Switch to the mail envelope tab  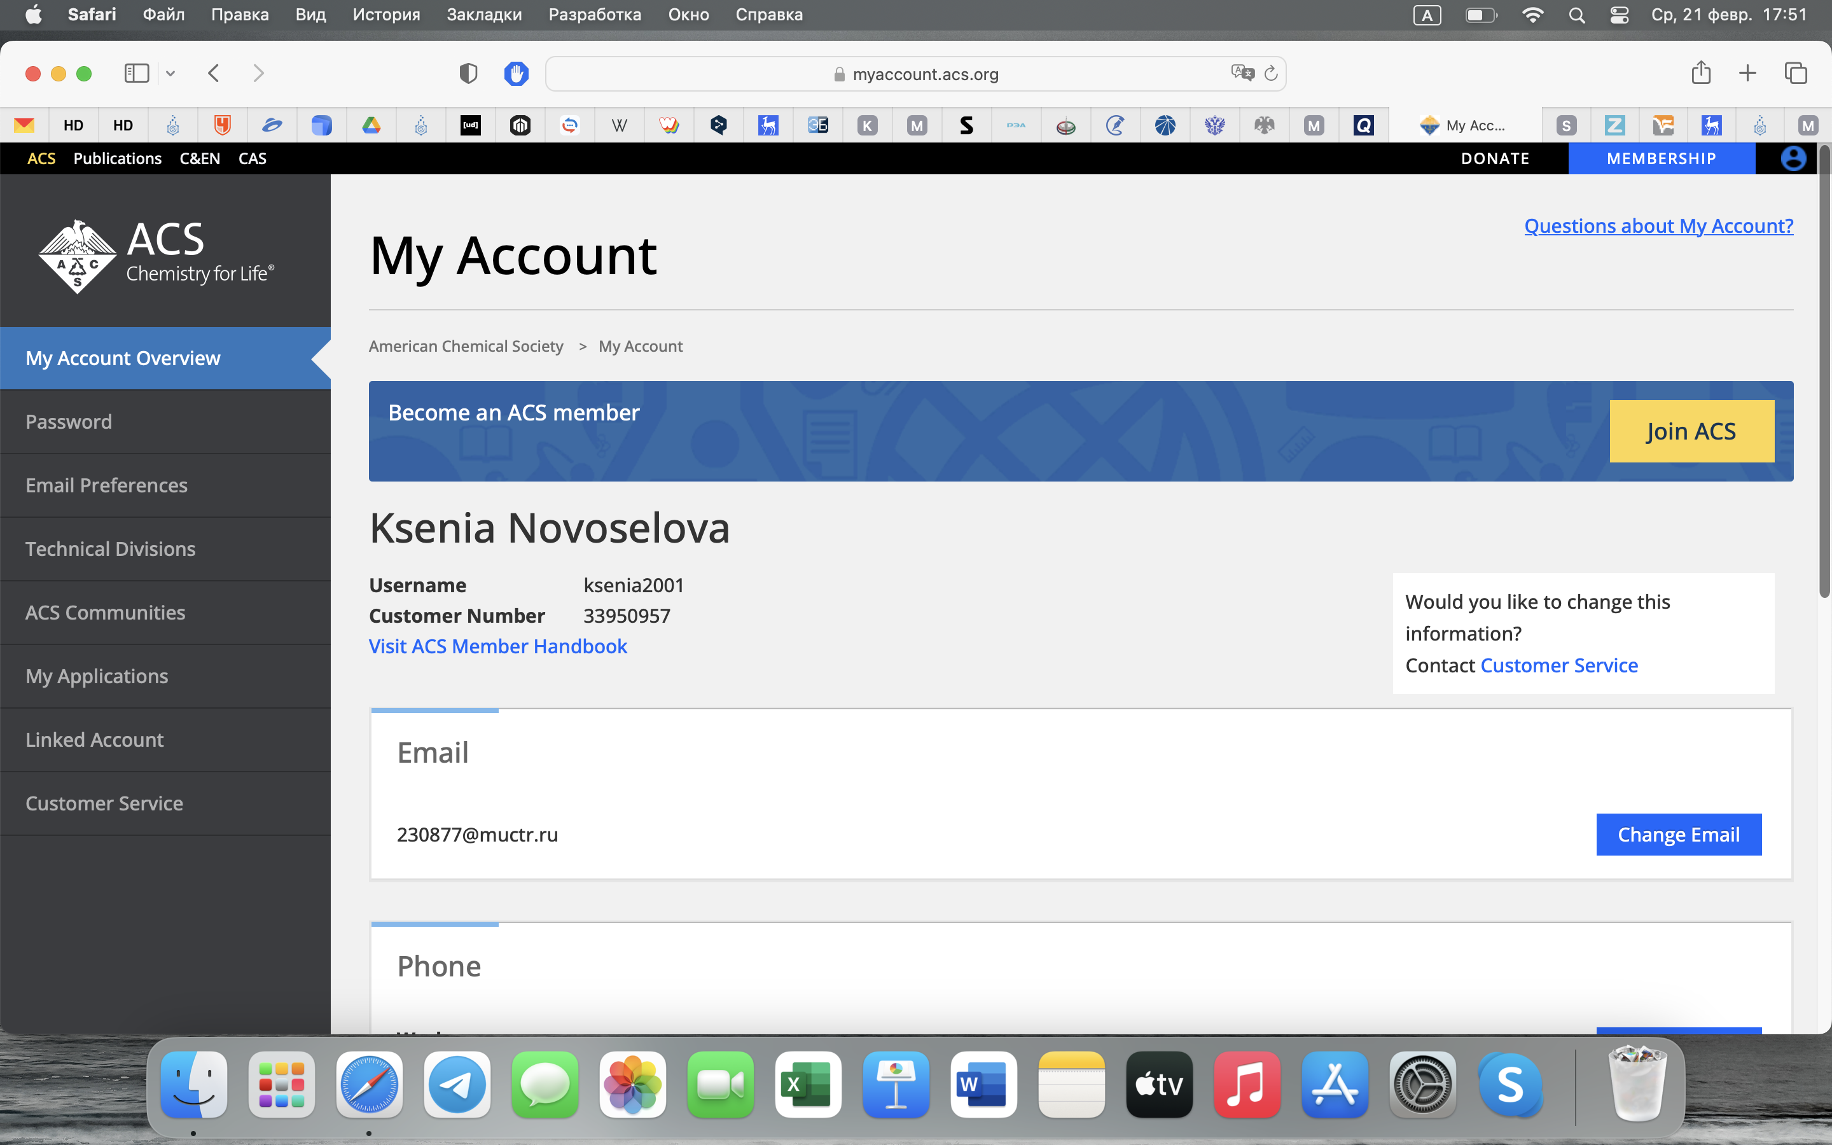[x=24, y=125]
